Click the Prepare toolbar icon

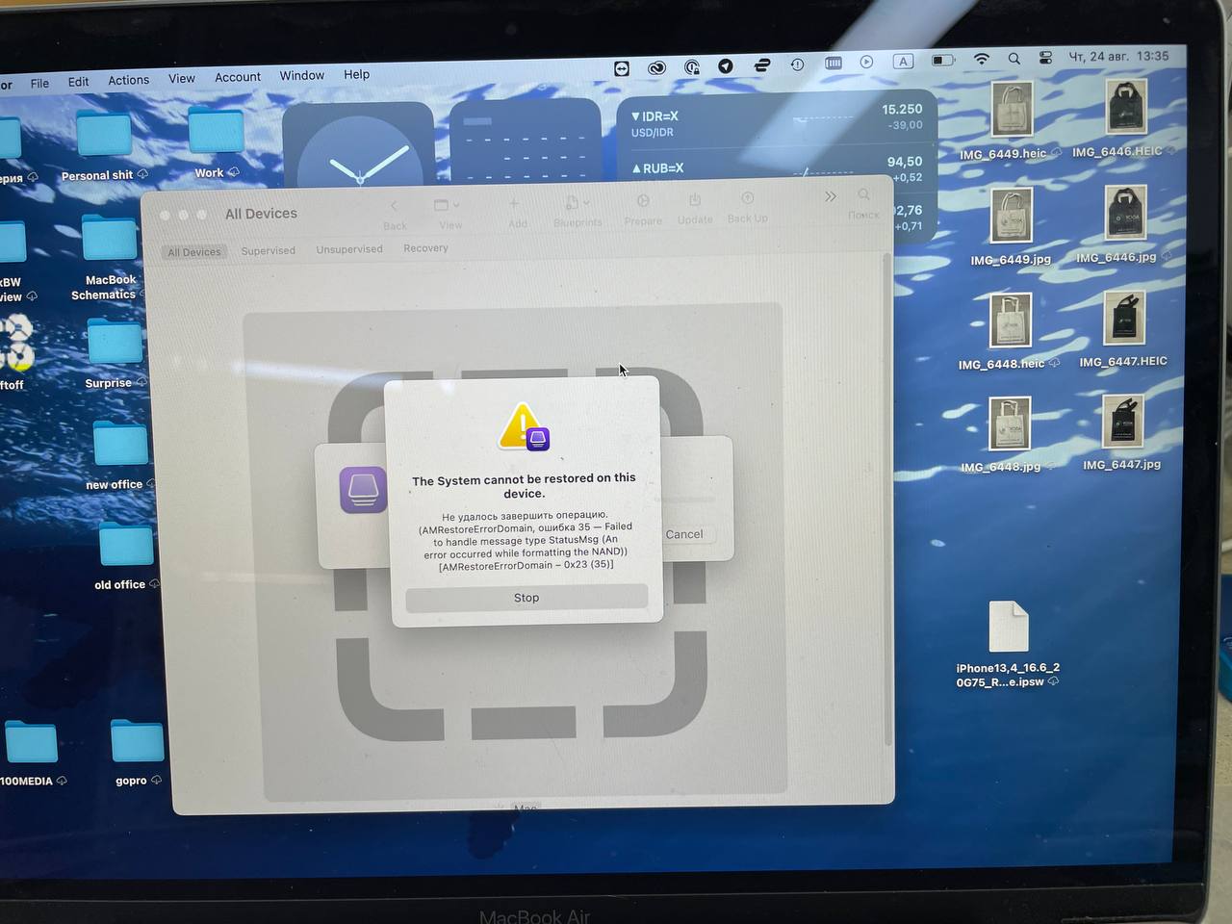pos(643,201)
